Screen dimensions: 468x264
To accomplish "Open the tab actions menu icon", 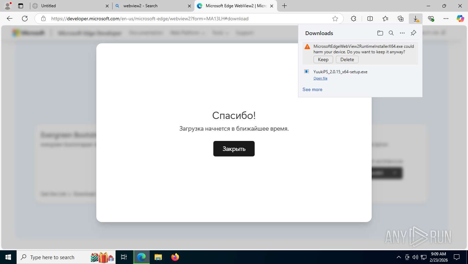I will 21,6.
